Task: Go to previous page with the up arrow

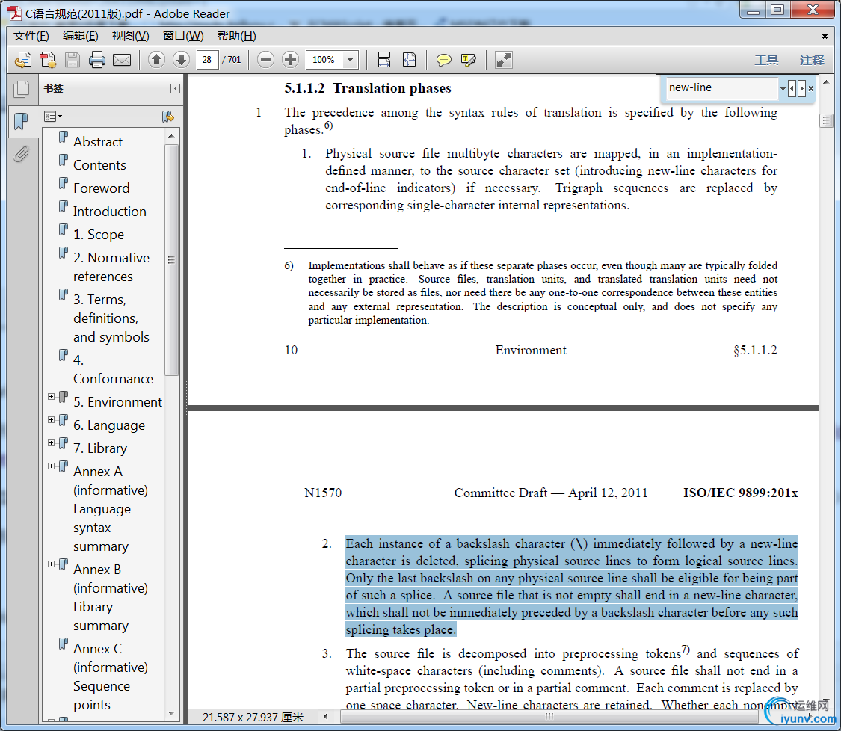Action: [x=157, y=60]
